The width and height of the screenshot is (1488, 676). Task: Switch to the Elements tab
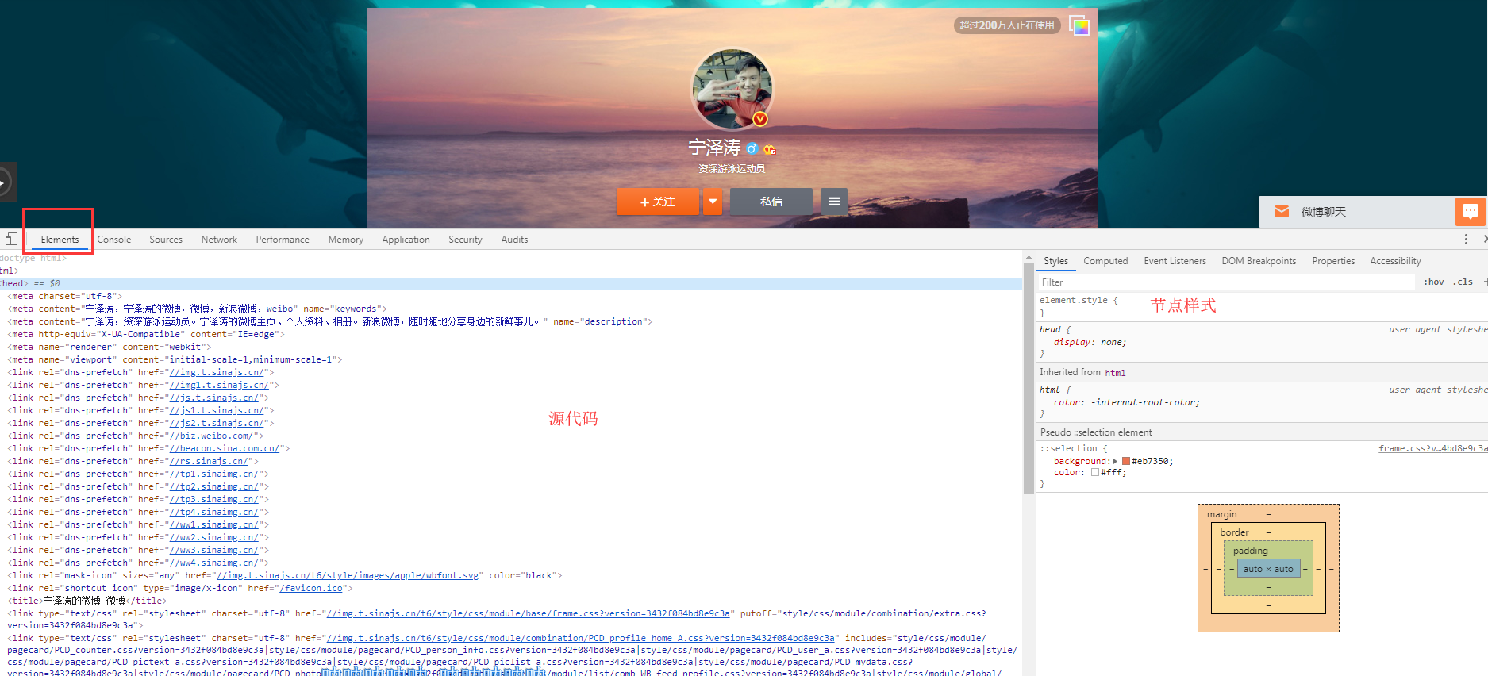tap(60, 240)
